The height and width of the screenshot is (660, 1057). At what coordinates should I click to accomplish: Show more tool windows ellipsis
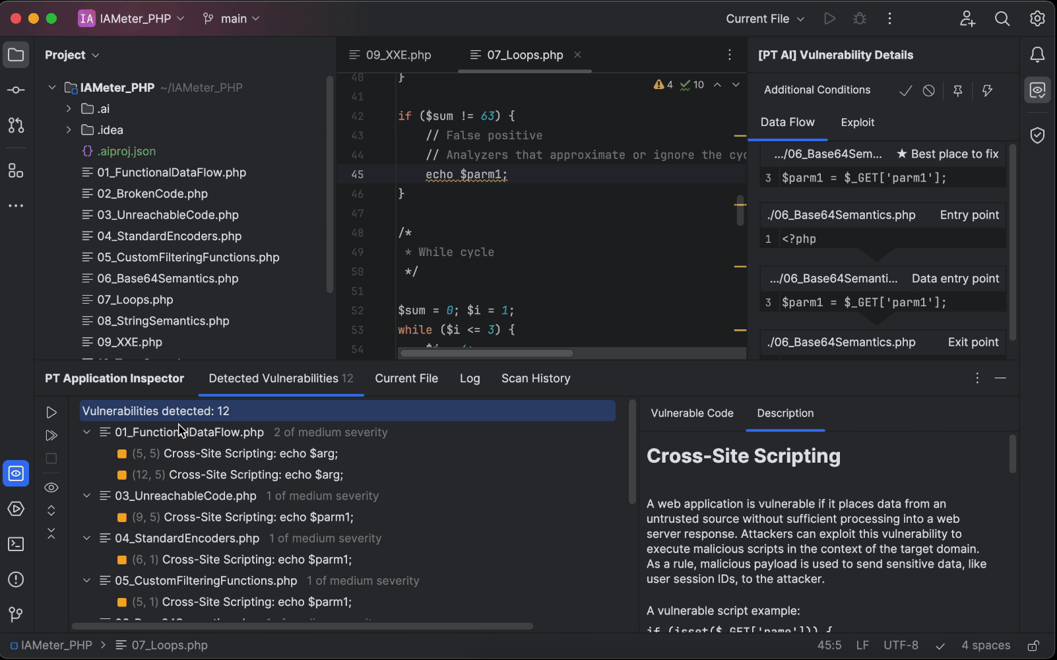pyautogui.click(x=16, y=206)
